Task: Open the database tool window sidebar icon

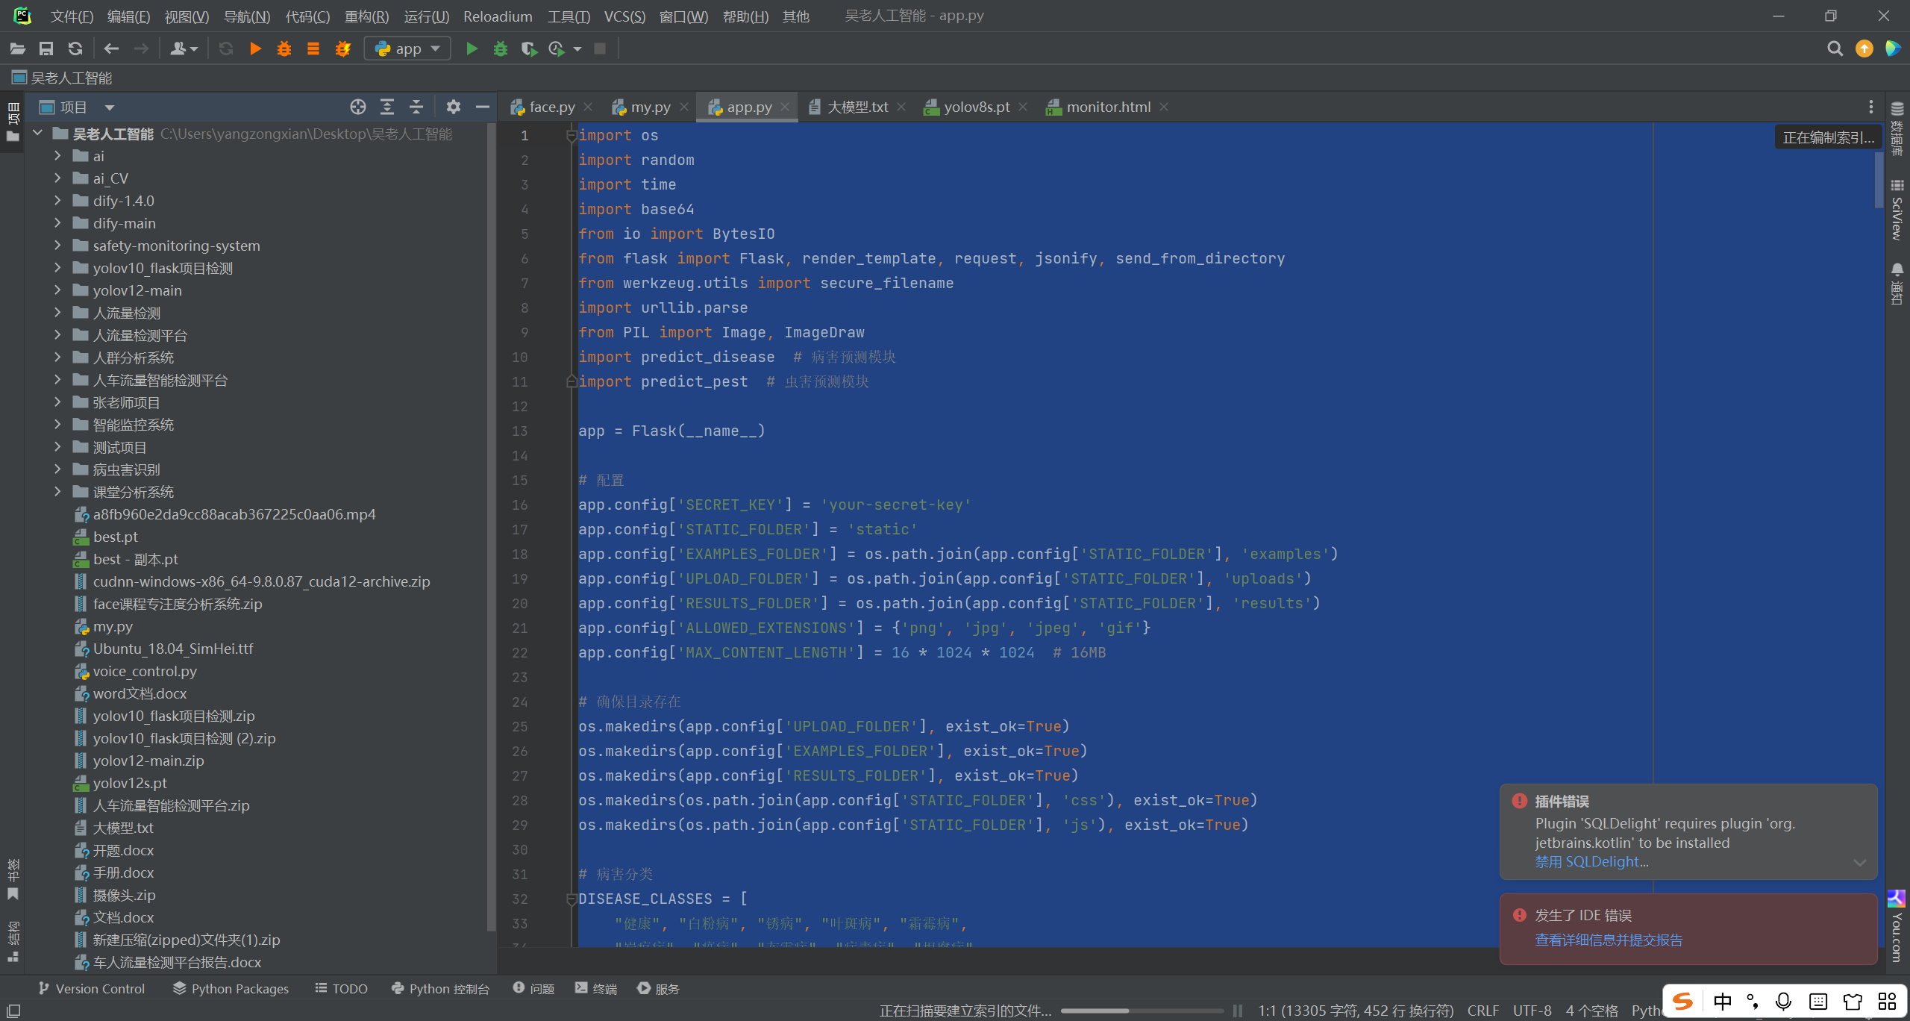Action: pos(1897,128)
